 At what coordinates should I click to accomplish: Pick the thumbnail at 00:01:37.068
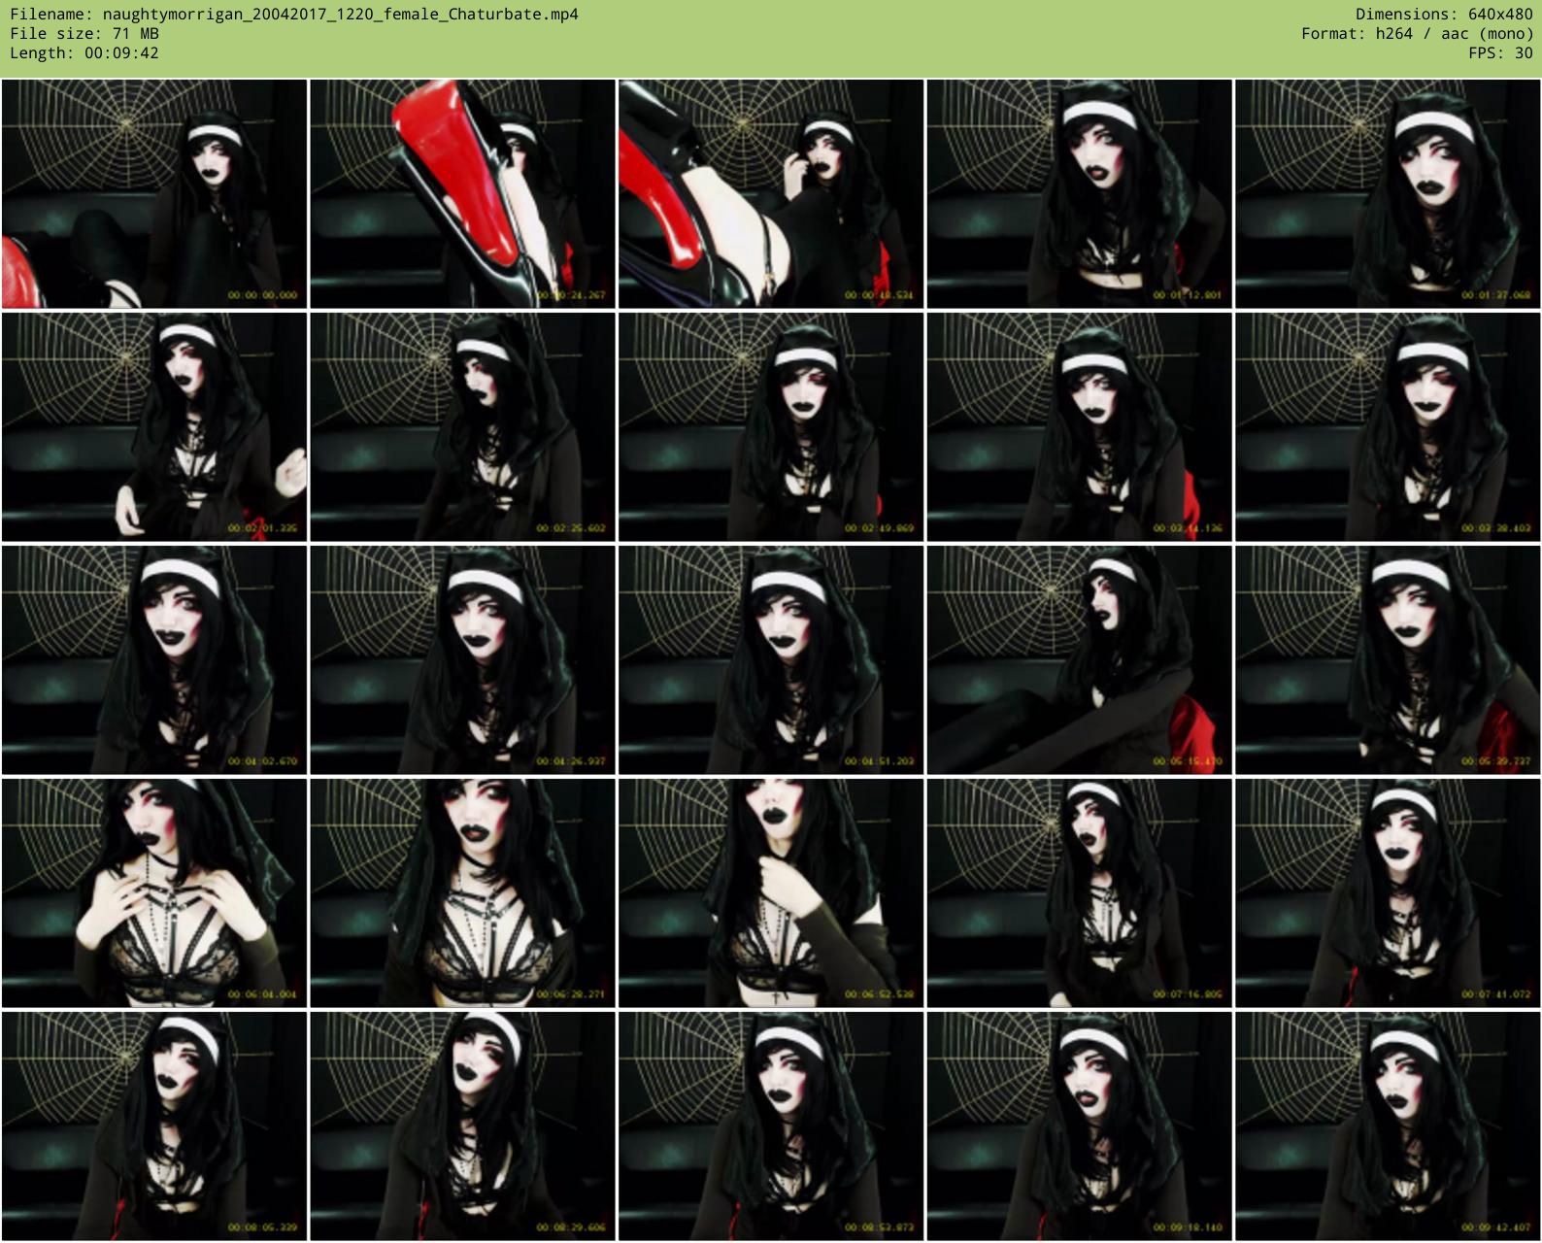pyautogui.click(x=1388, y=193)
